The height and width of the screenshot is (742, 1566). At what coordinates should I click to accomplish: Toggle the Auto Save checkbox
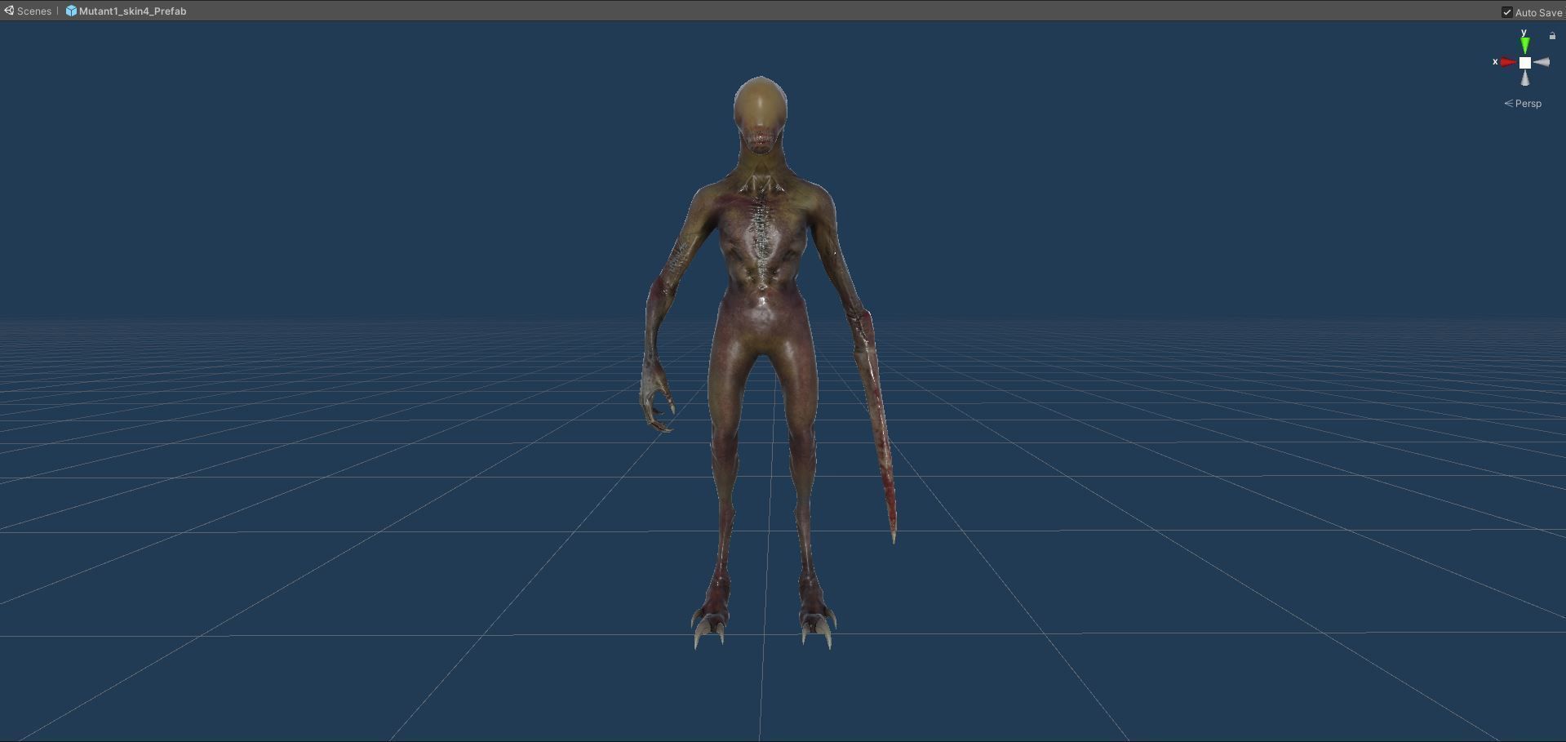click(x=1506, y=11)
